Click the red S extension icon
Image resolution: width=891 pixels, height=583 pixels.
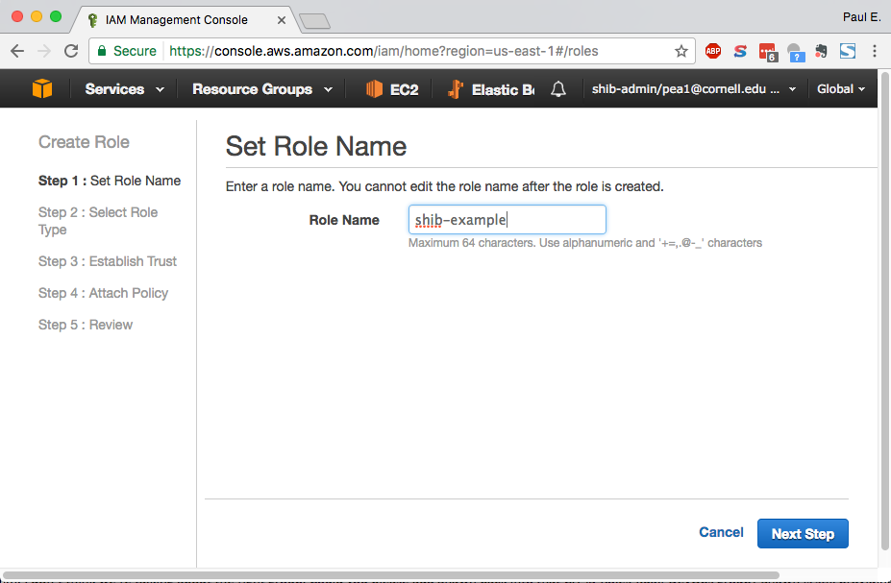point(740,51)
